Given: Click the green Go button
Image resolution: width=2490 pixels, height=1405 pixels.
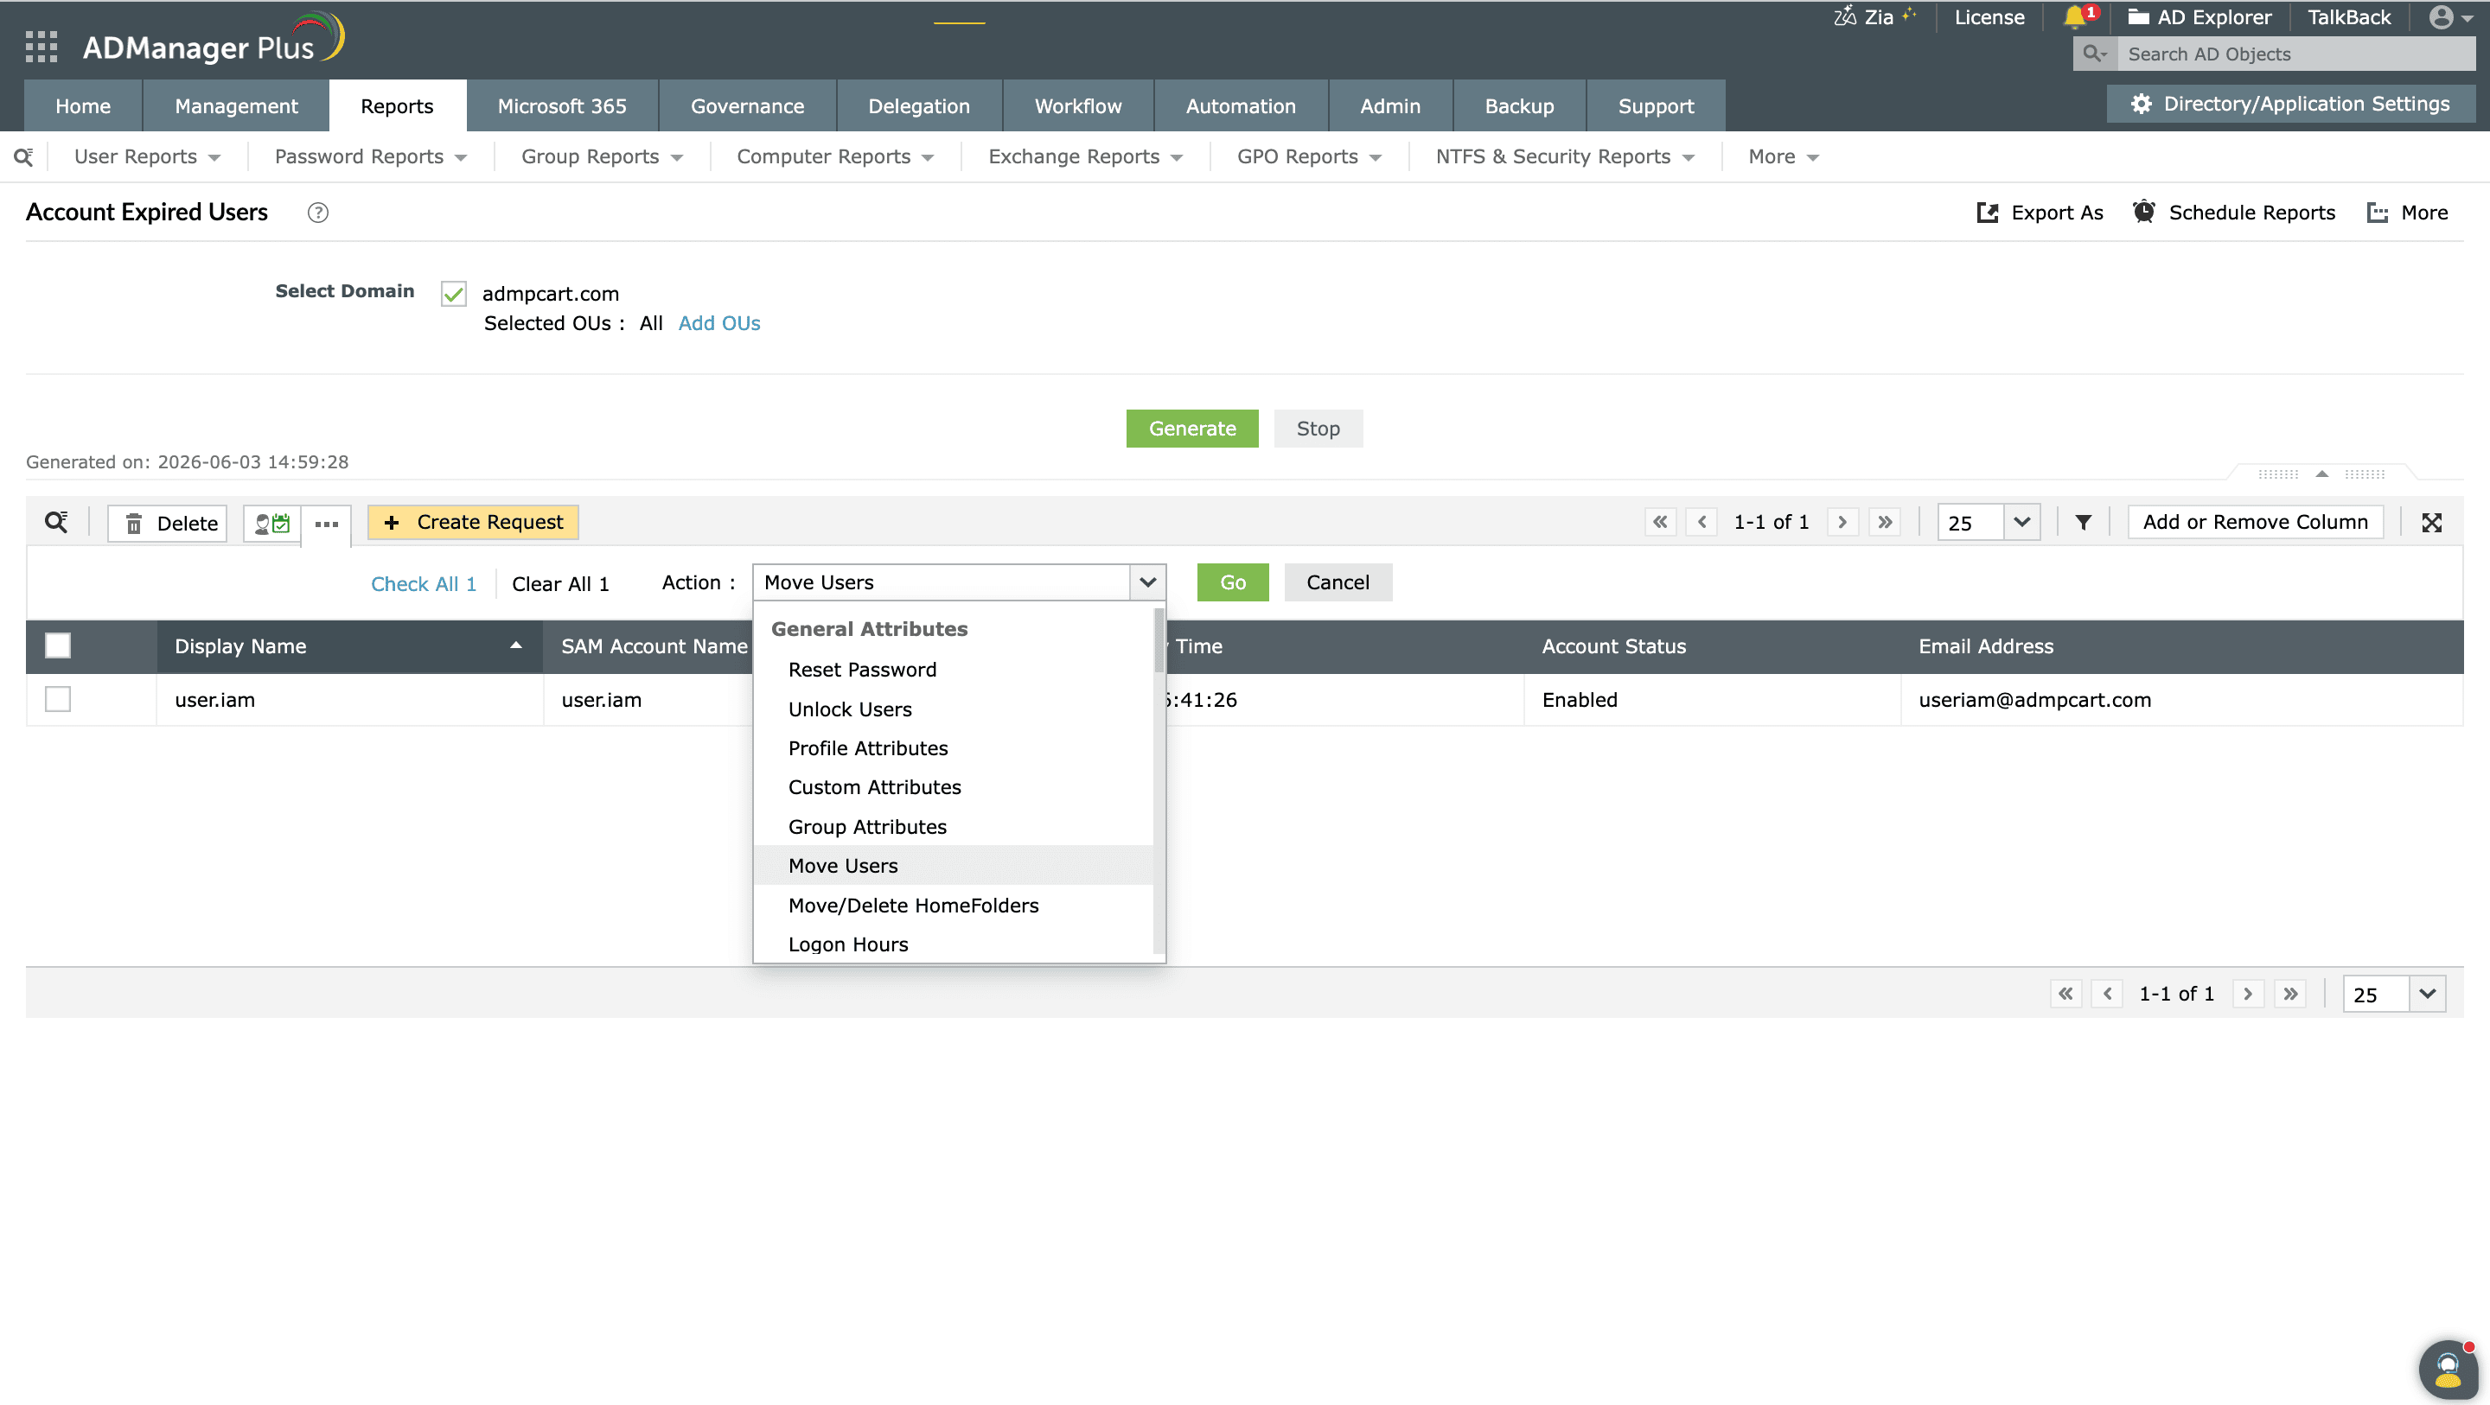Looking at the screenshot, I should [x=1232, y=582].
